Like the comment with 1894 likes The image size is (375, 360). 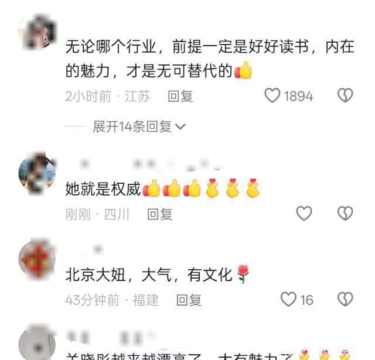coord(272,95)
